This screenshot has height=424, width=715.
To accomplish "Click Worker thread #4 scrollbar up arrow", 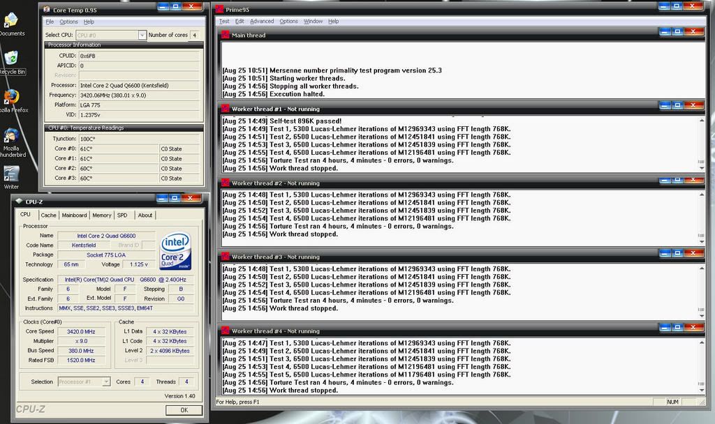I will click(701, 342).
